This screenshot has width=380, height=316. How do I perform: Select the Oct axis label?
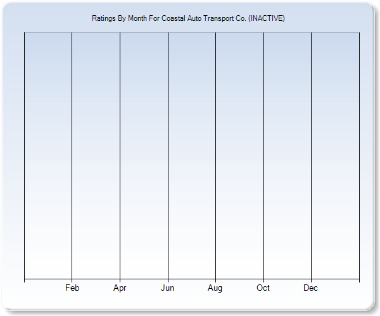pyautogui.click(x=263, y=288)
